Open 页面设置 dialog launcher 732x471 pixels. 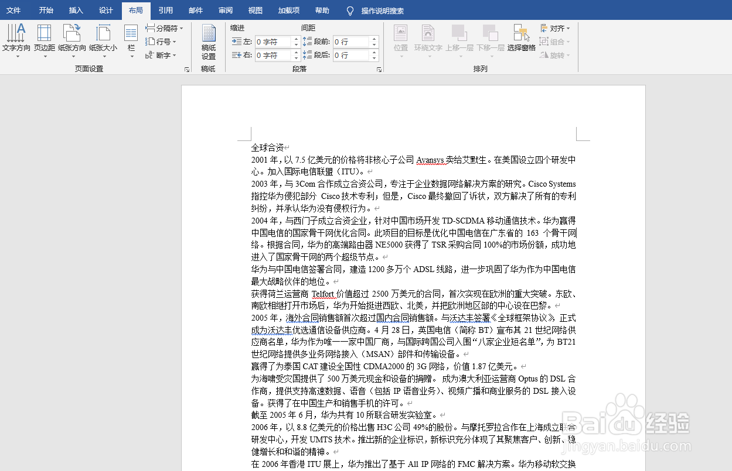point(187,69)
